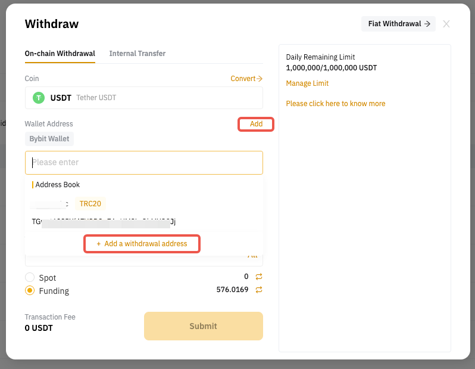Choose the saved TRC20 address entry
The height and width of the screenshot is (369, 475).
click(104, 213)
